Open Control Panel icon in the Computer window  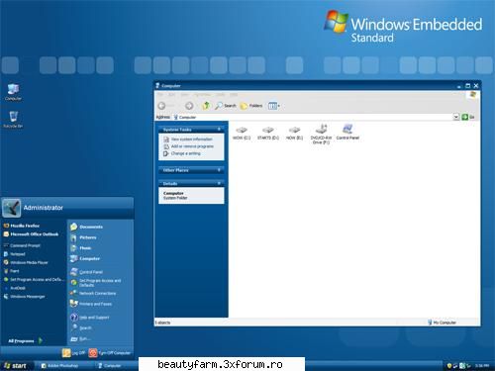[x=347, y=133]
